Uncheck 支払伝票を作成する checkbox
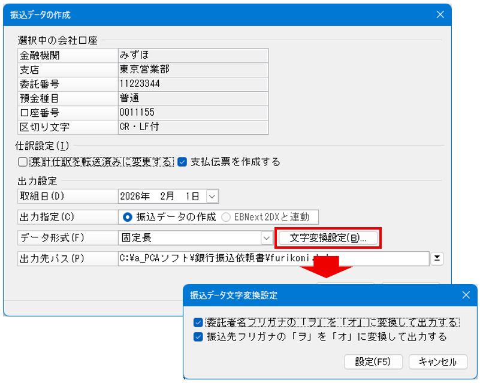Screen dimensions: 480x383 183,162
